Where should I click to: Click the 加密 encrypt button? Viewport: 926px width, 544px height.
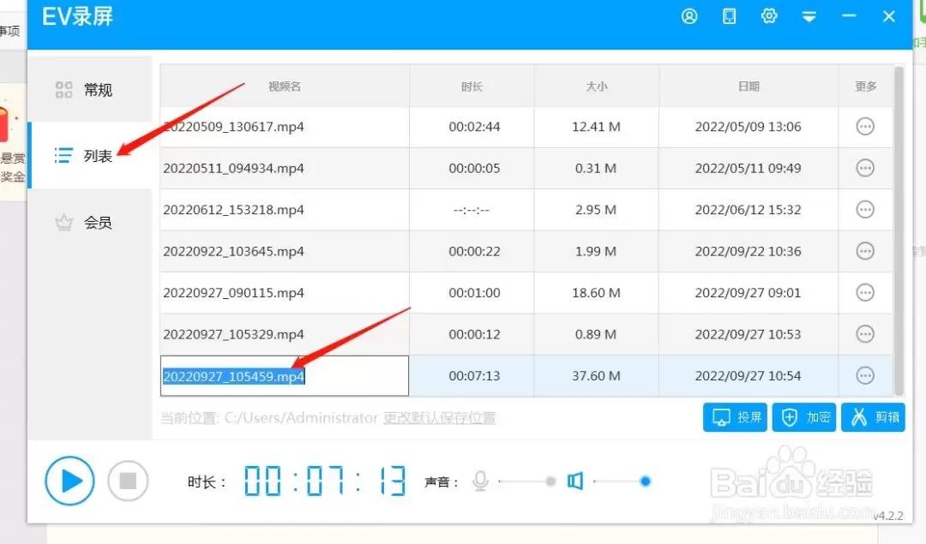pyautogui.click(x=803, y=418)
